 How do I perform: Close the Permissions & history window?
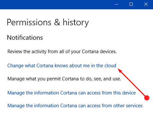[x=146, y=4]
